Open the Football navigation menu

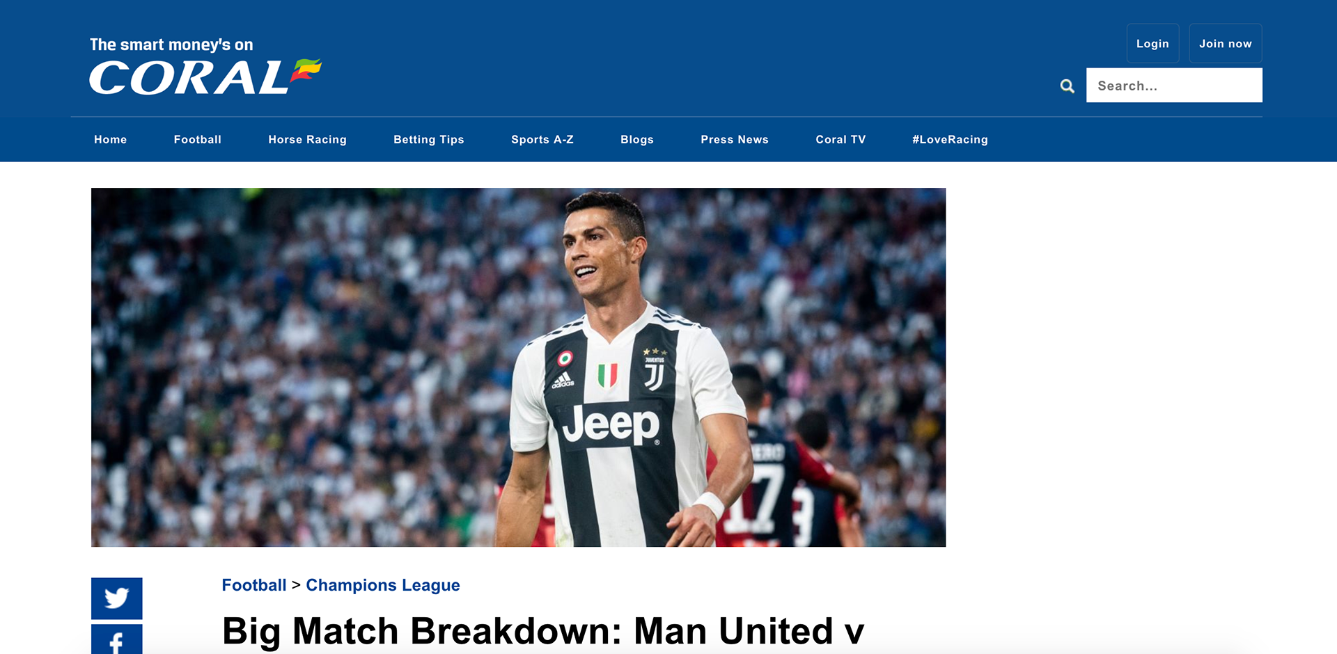[x=198, y=140]
